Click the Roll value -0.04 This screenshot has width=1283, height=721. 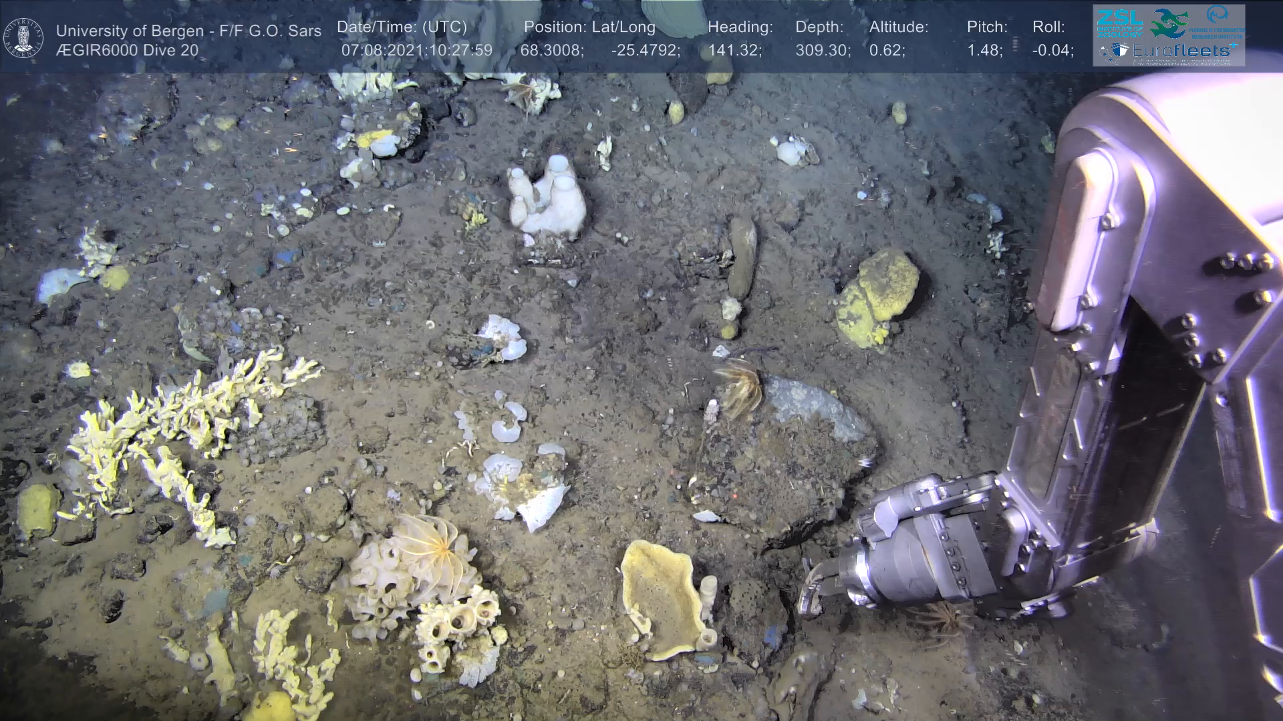coord(1052,51)
